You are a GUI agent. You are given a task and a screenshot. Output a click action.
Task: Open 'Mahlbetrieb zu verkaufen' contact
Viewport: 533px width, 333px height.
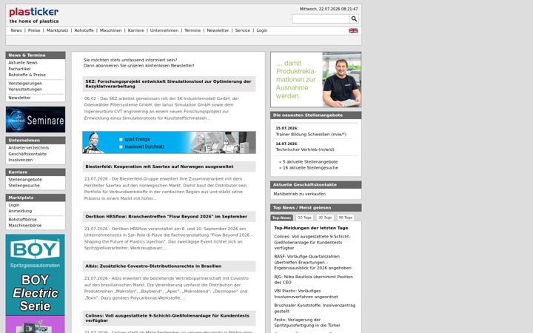click(300, 194)
